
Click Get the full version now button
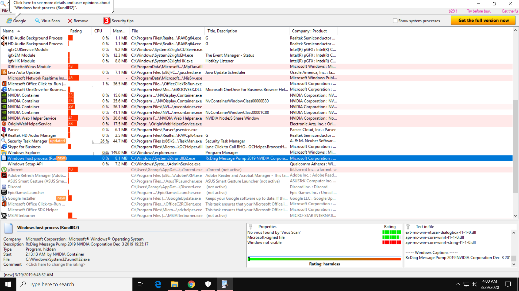click(483, 20)
